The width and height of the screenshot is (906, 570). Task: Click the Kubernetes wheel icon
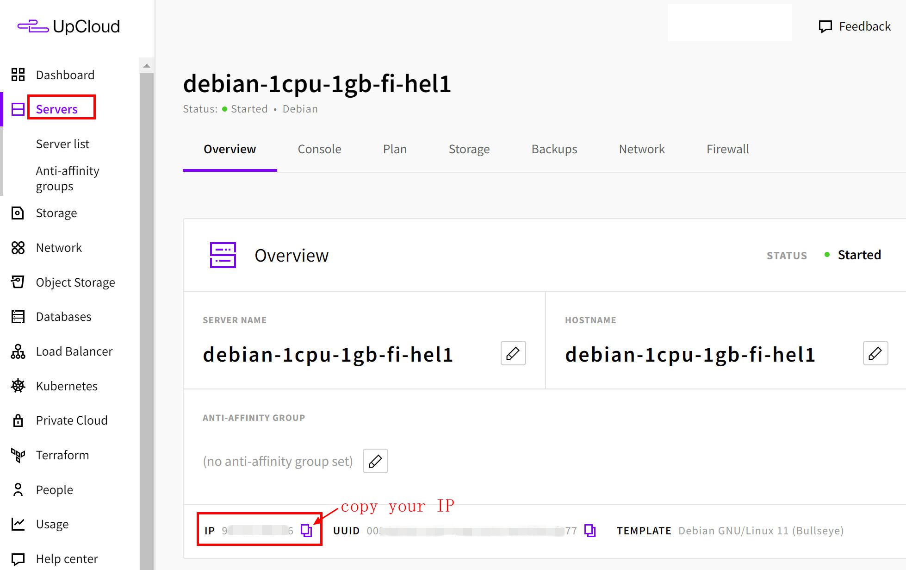18,386
